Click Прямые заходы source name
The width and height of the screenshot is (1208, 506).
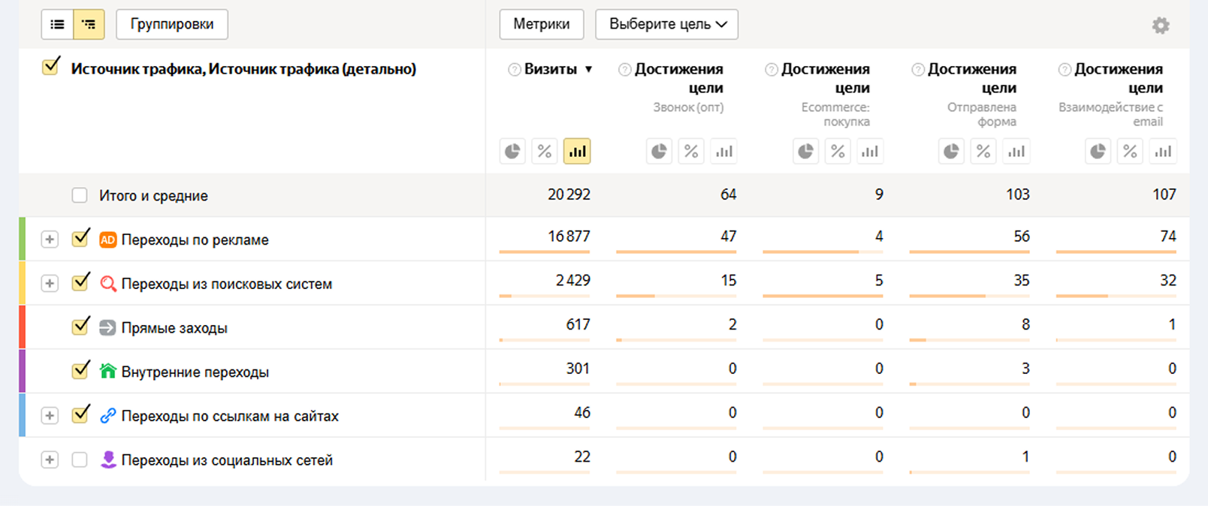(174, 328)
